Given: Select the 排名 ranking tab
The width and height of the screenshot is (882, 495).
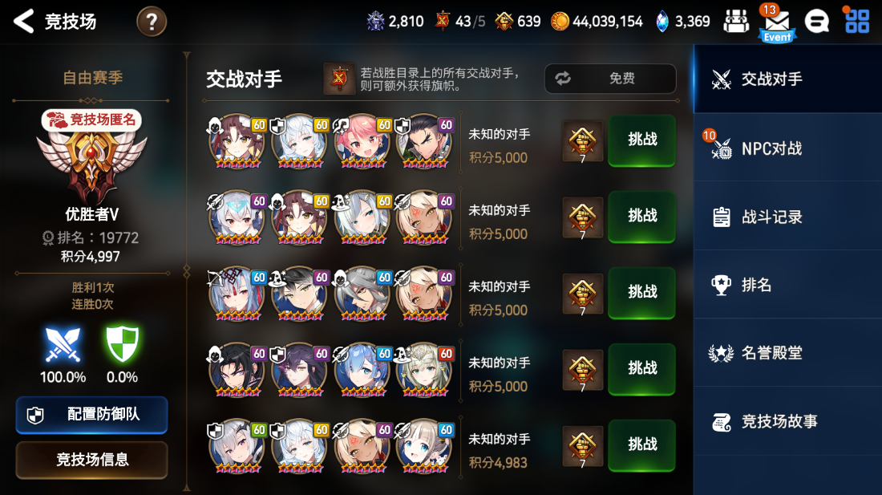Looking at the screenshot, I should (x=787, y=285).
